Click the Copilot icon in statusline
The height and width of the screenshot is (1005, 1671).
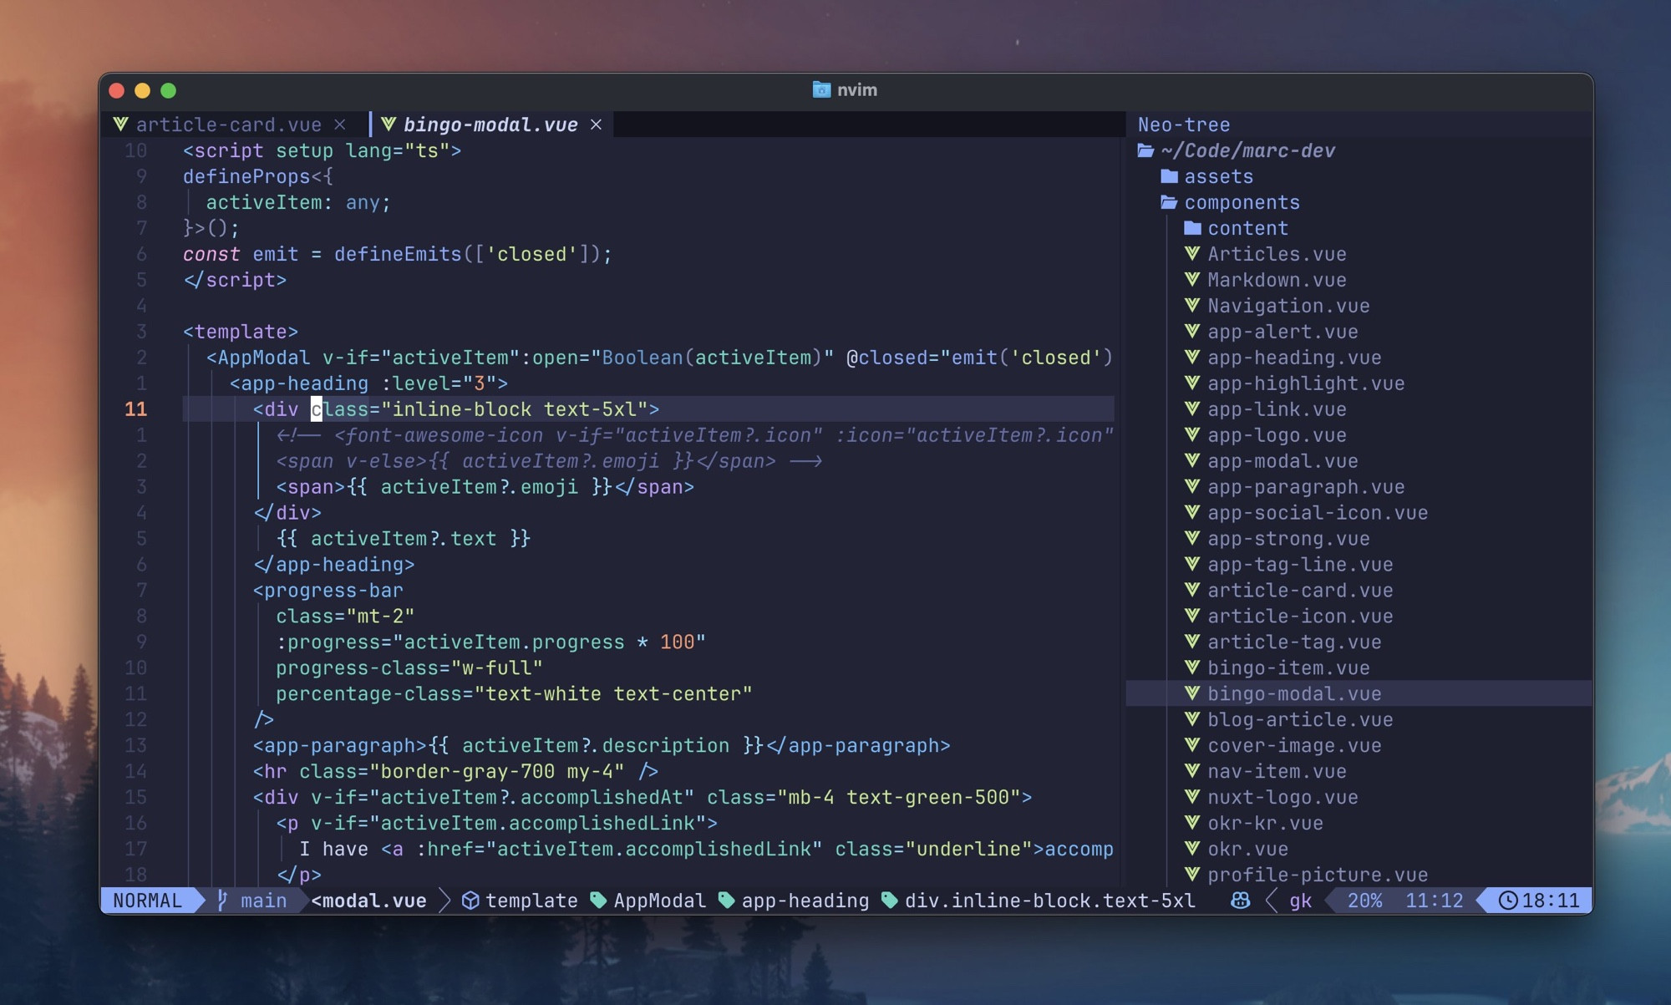[x=1241, y=901]
